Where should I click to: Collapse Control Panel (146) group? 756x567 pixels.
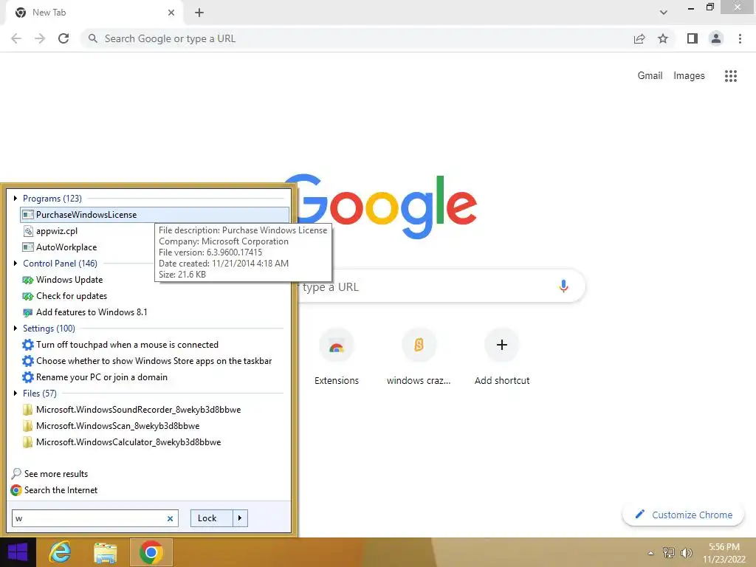click(x=16, y=264)
